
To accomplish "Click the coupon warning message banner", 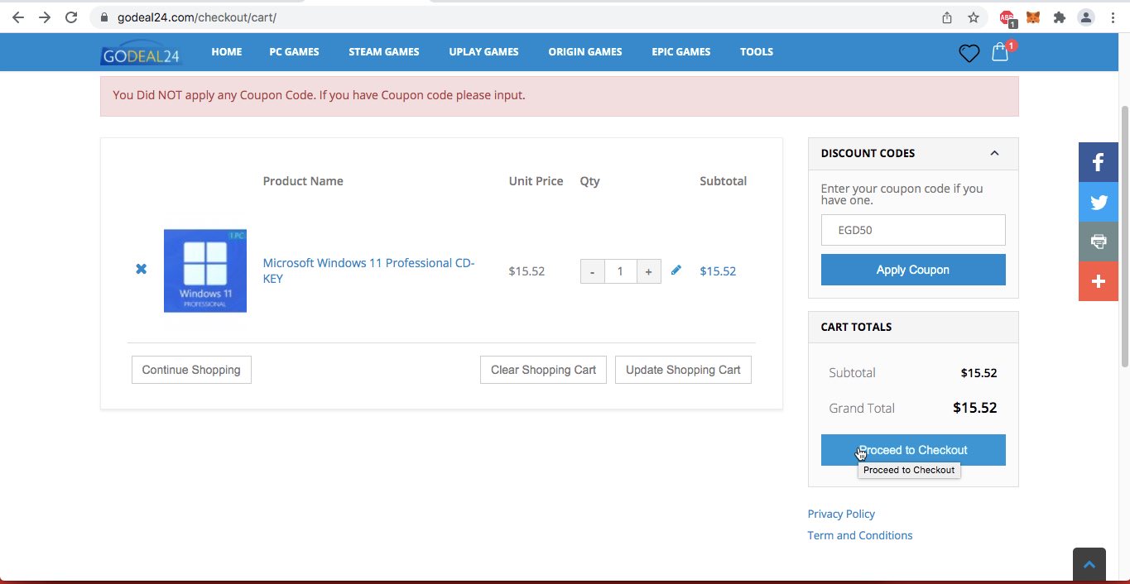I will [559, 96].
